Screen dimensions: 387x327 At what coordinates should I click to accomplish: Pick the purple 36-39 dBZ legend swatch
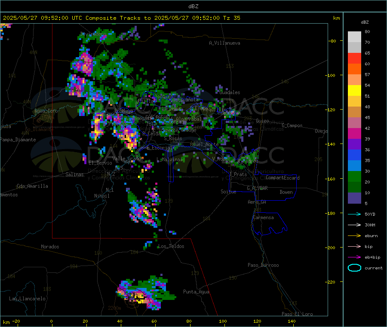coord(354,144)
